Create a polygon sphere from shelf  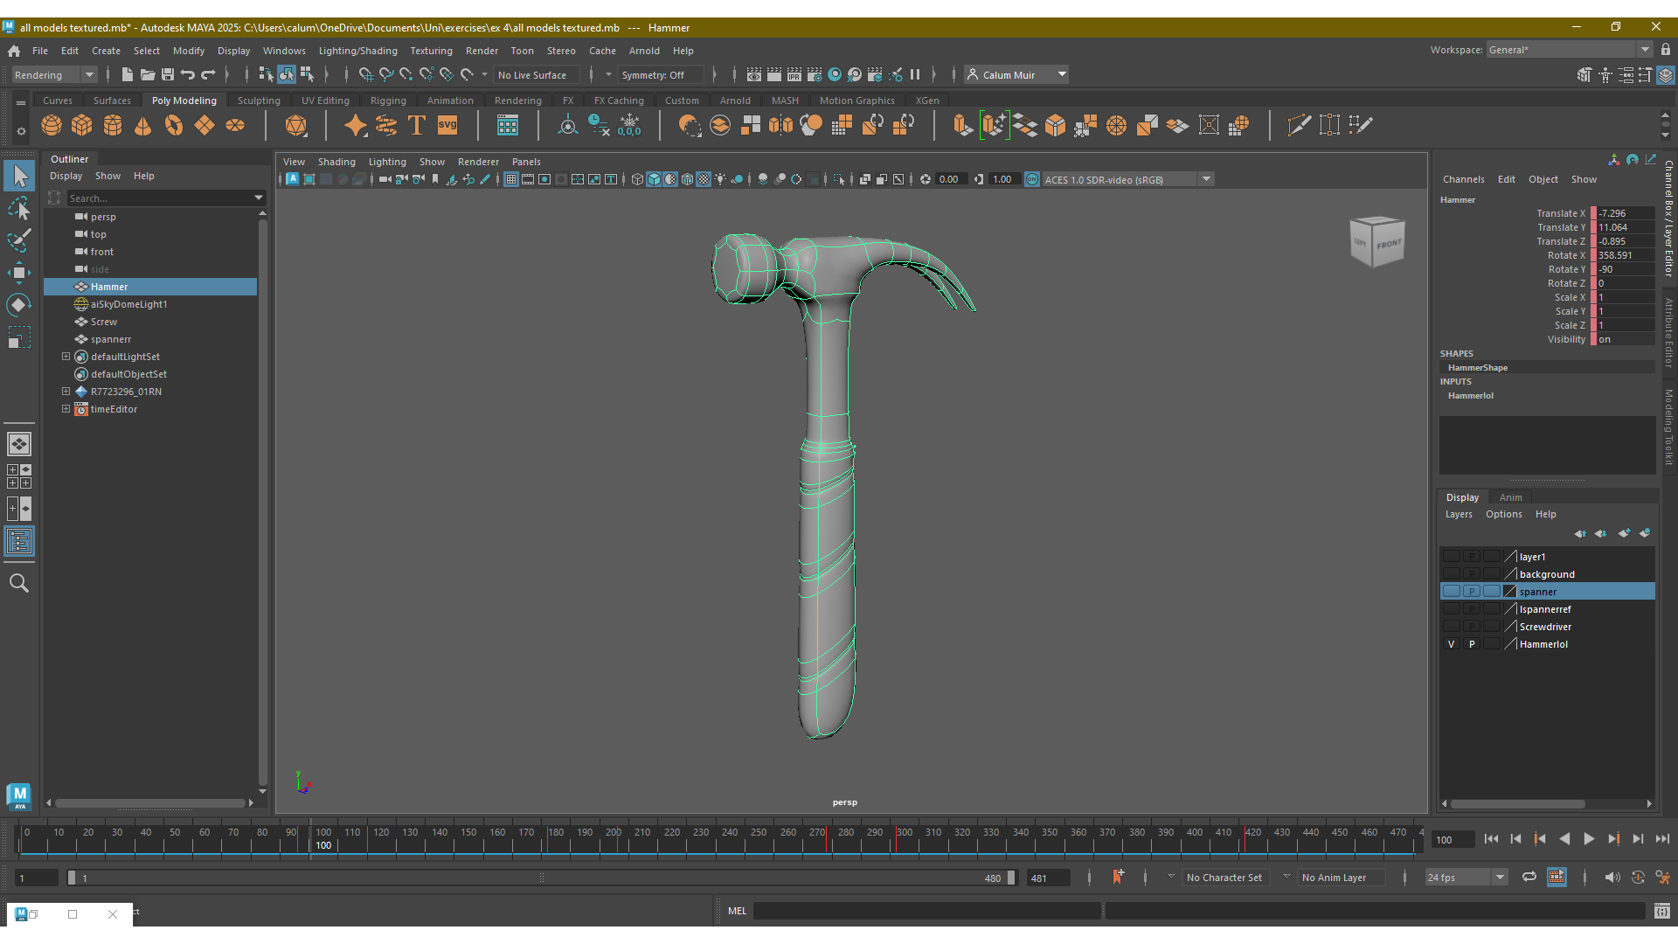tap(52, 125)
